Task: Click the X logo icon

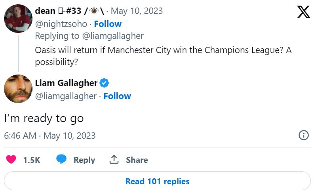Action: coord(303,12)
